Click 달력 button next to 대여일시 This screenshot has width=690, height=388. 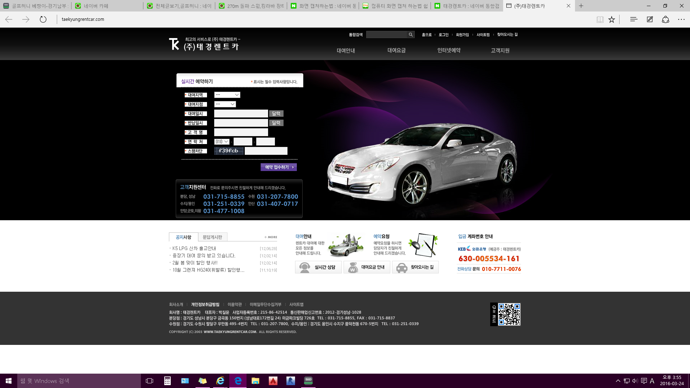(x=276, y=114)
